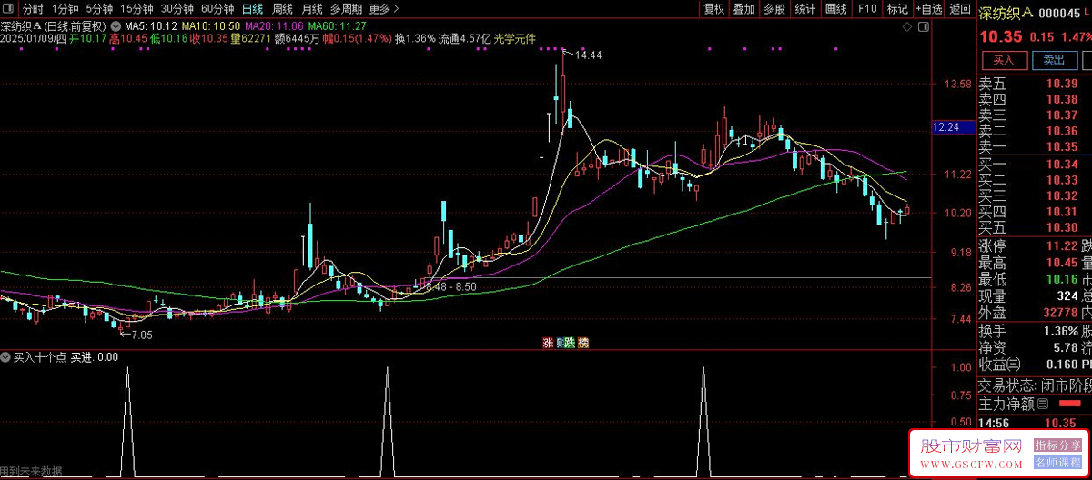Click the 指标分享 badge link
Screen dimensions: 1092x480
[1058, 445]
